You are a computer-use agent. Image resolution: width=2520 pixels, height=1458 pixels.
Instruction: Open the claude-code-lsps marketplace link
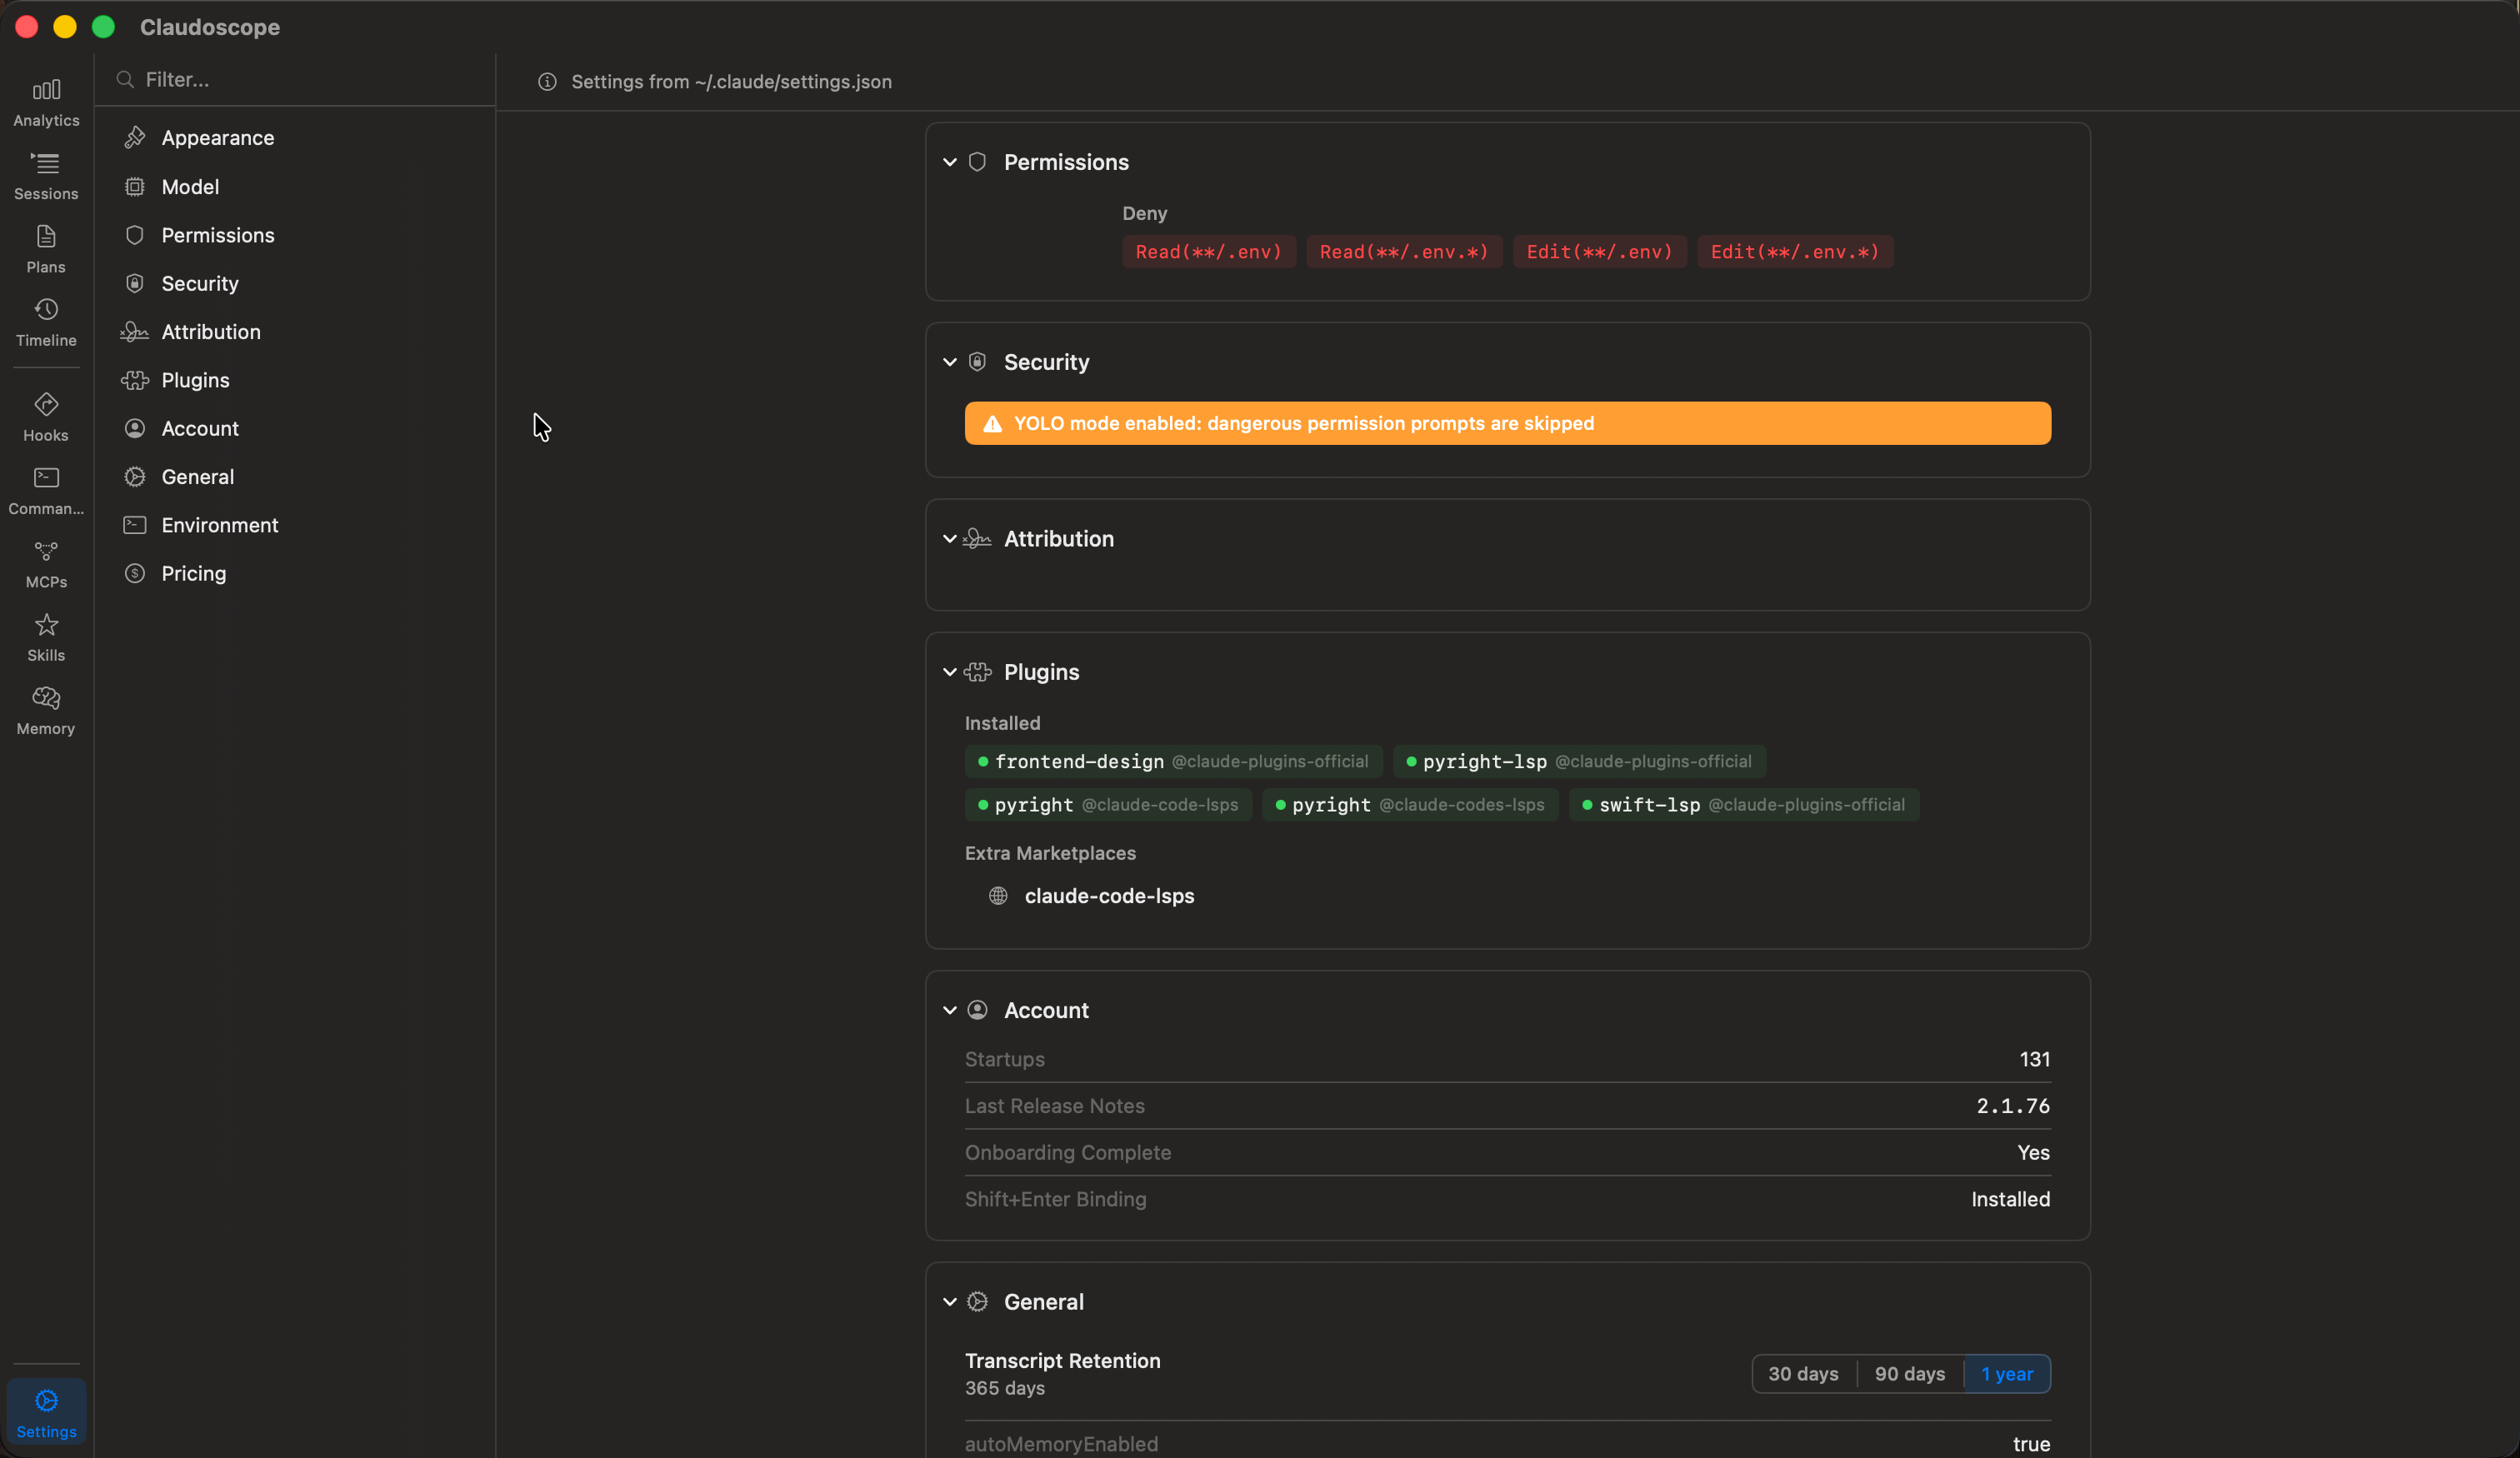click(x=1108, y=896)
